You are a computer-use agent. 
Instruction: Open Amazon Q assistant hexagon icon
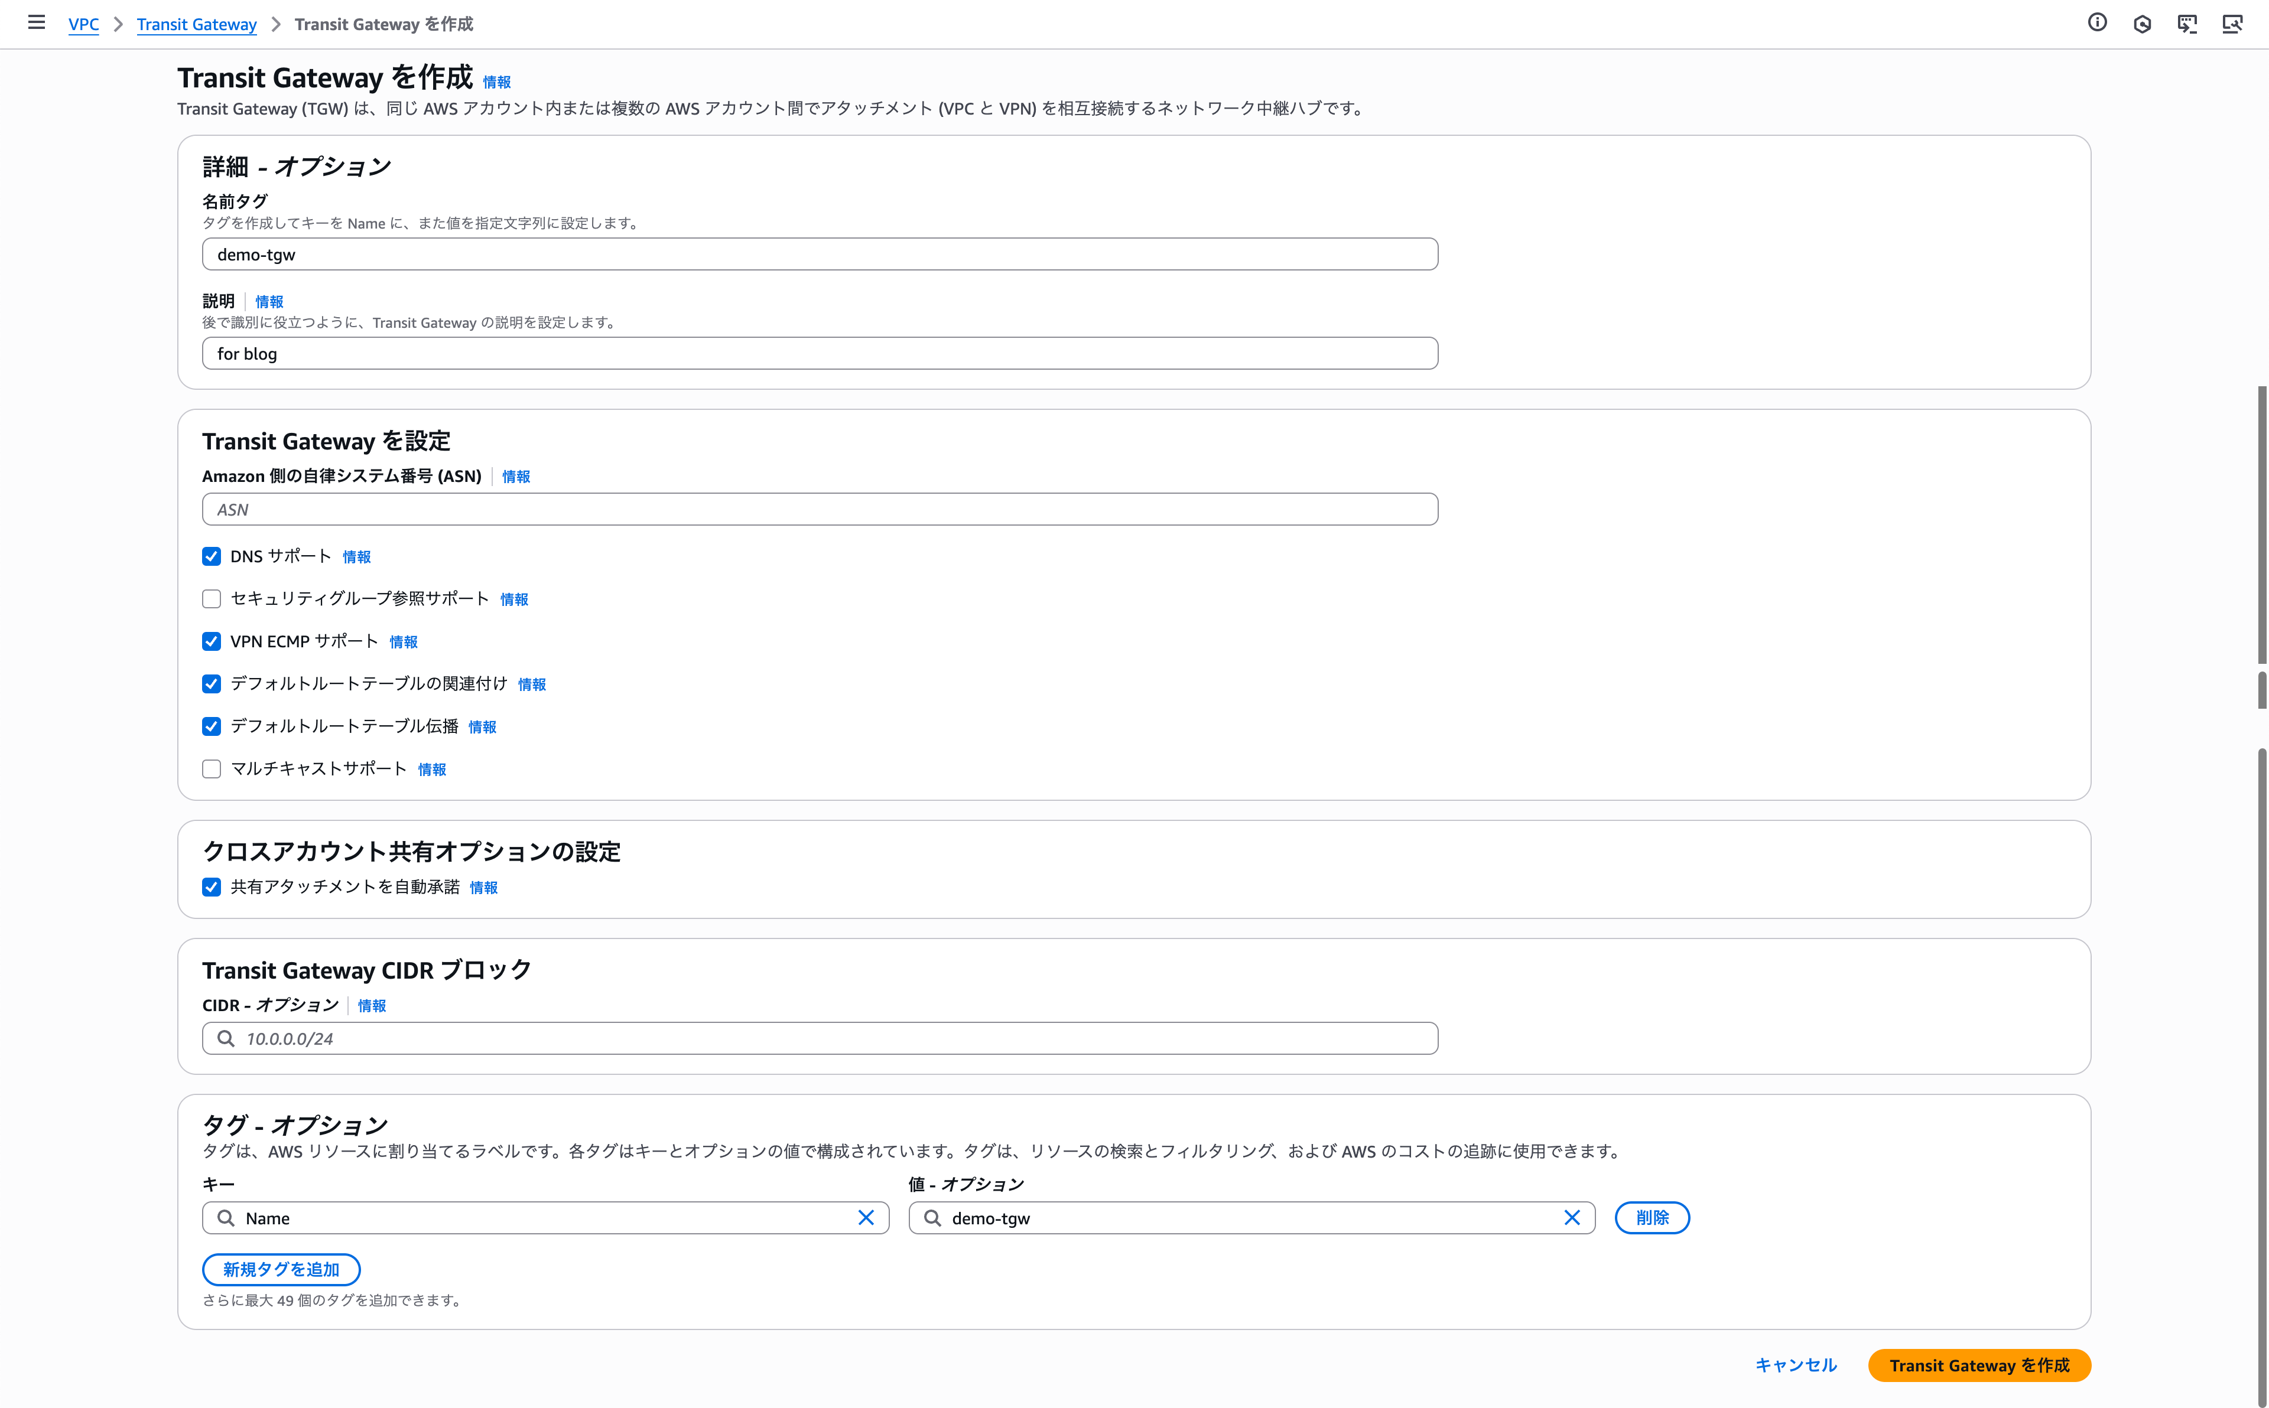point(2141,23)
